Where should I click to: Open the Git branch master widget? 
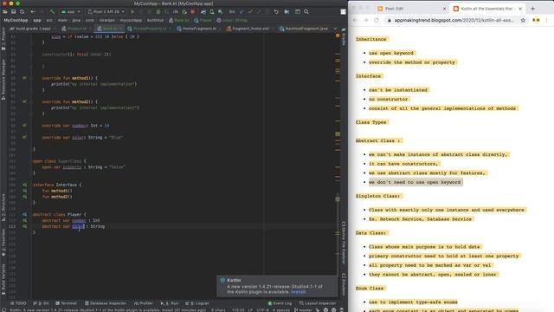(303, 310)
